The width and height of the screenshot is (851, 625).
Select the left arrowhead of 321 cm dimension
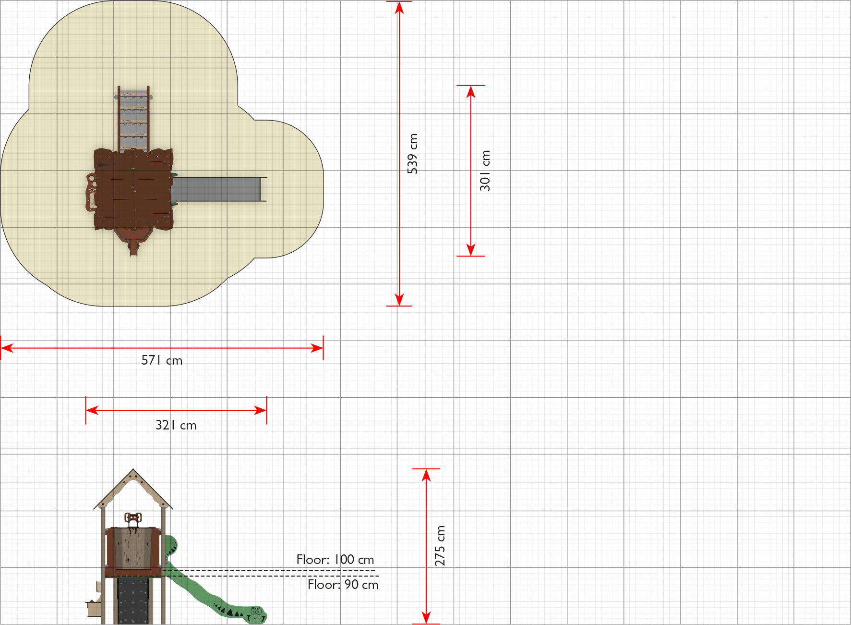(92, 410)
